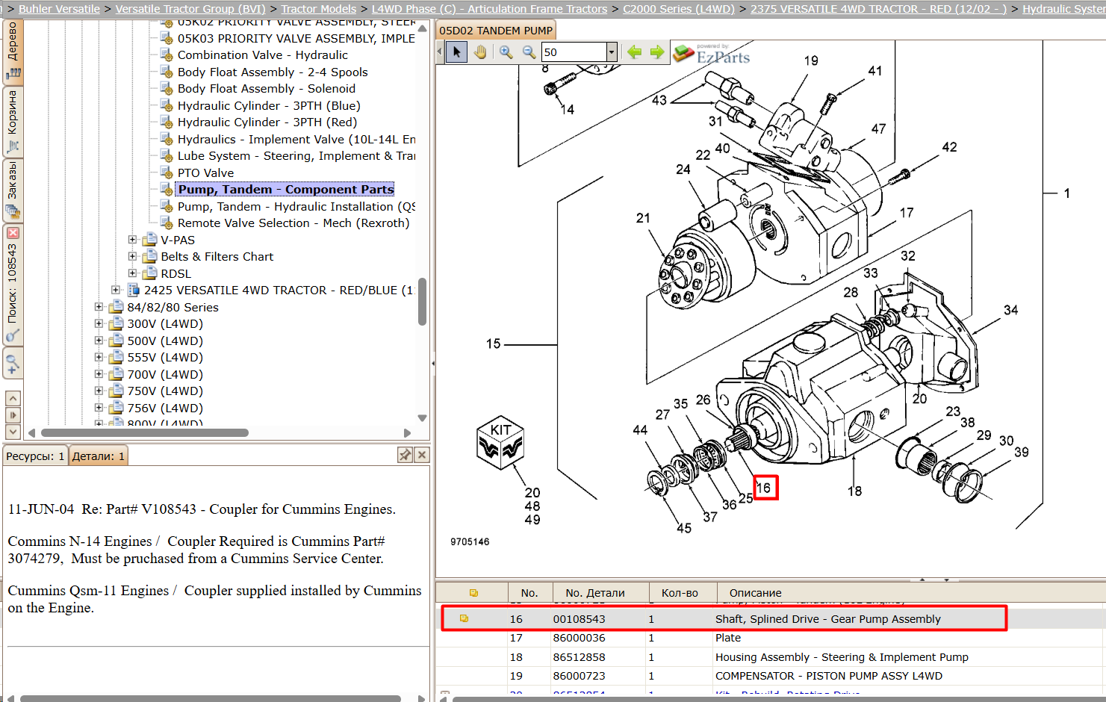Screen dimensions: 1106x702
Task: Click the down arrow button in left sidebar
Action: pyautogui.click(x=13, y=432)
